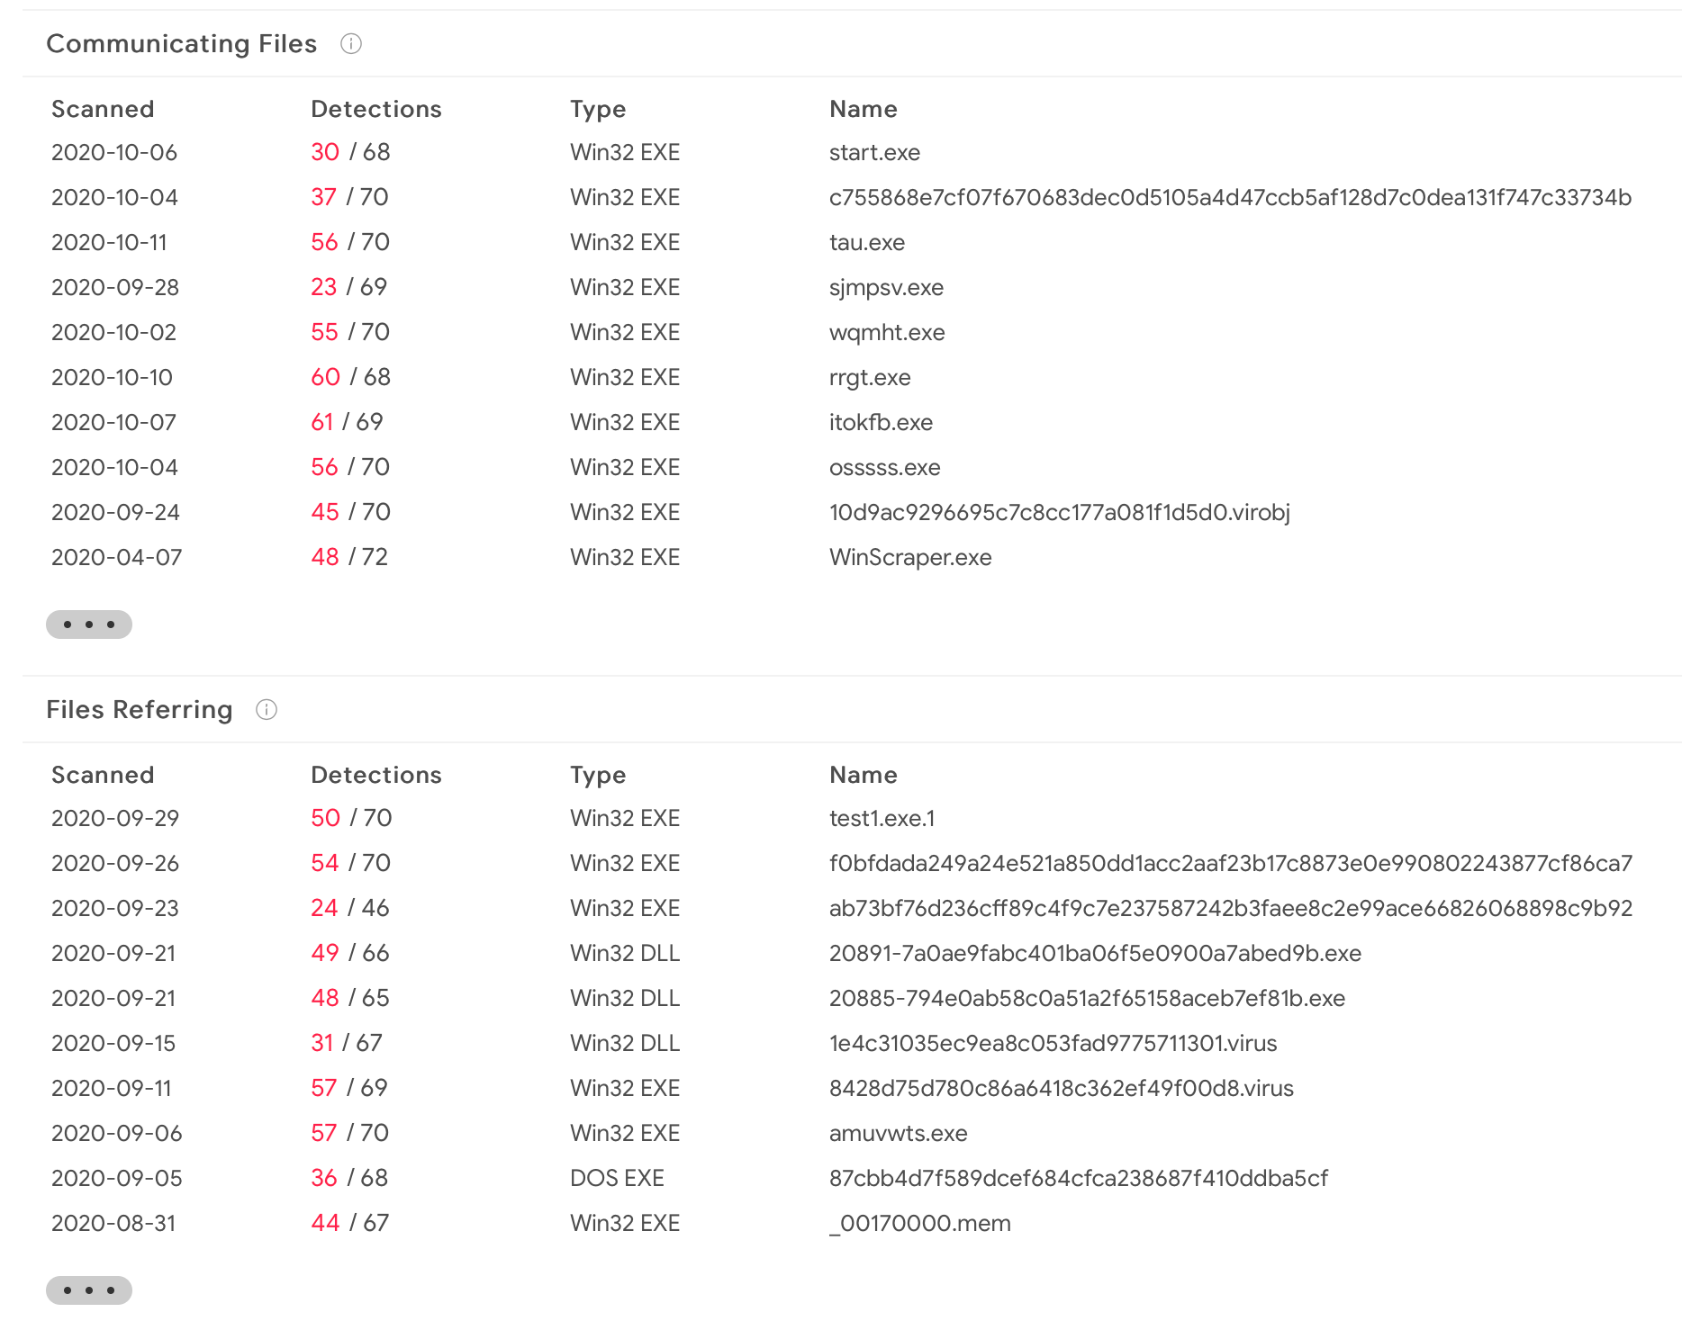Select the 2020-04-07 scanned date

point(116,557)
